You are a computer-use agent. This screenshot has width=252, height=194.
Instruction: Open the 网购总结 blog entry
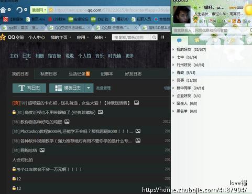[29, 150]
